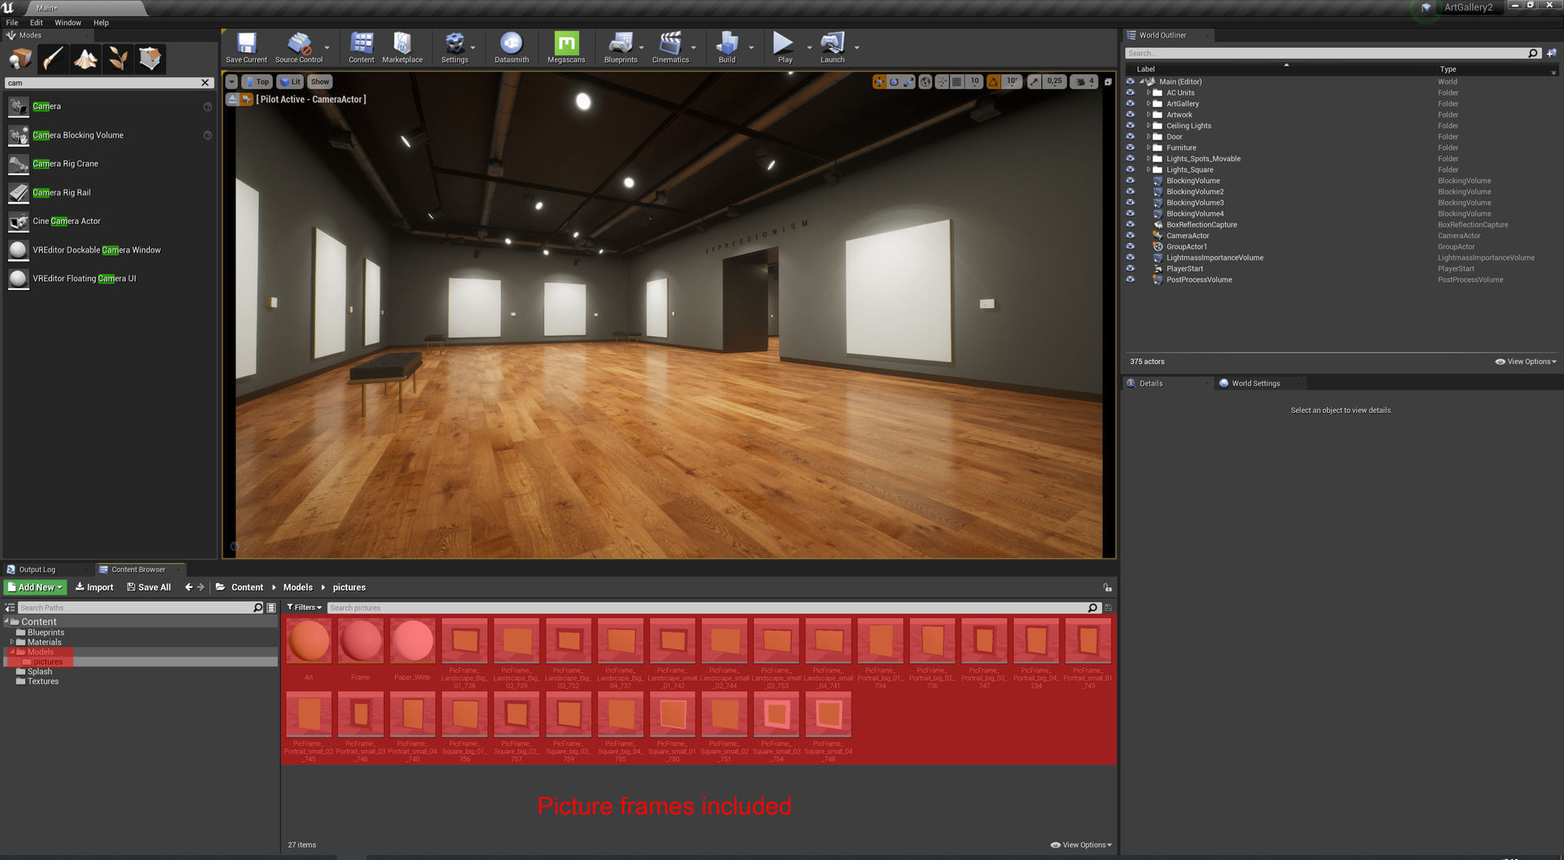Toggle surface snapping icon
This screenshot has height=860, width=1564.
(942, 81)
